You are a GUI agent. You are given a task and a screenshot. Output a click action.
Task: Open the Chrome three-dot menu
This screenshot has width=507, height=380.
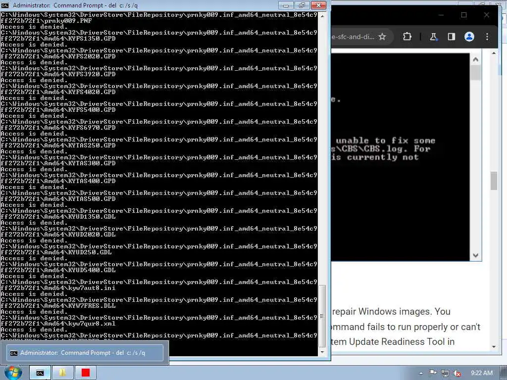[x=487, y=37]
